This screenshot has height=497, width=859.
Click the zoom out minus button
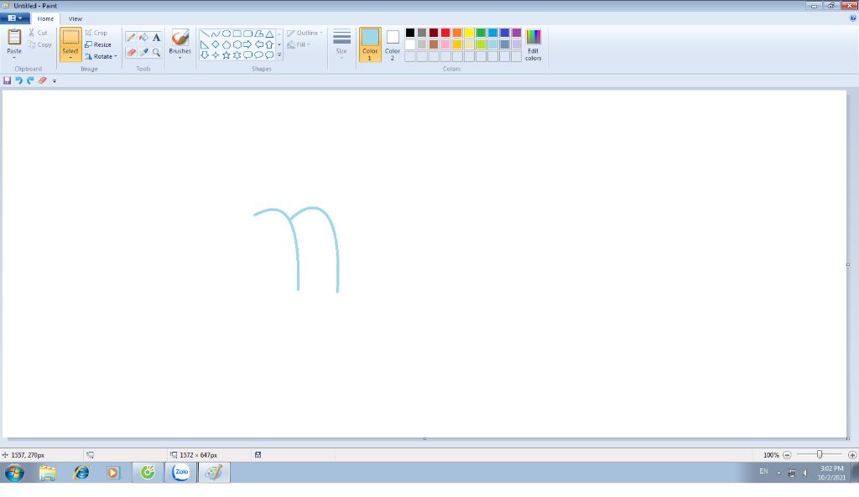pyautogui.click(x=787, y=455)
